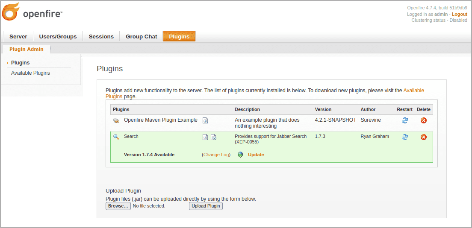Restart the Openfire Maven Plugin Example
Image resolution: width=472 pixels, height=228 pixels.
404,120
